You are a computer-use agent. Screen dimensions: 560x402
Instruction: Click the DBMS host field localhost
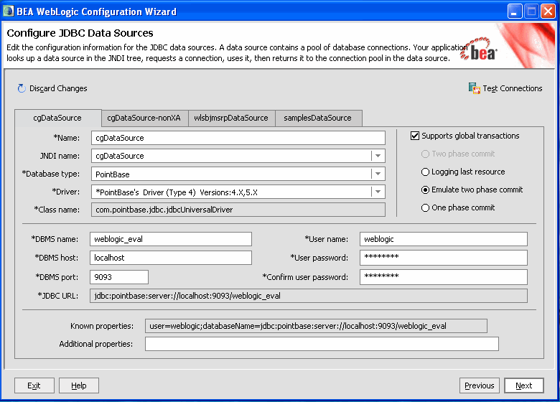(171, 258)
